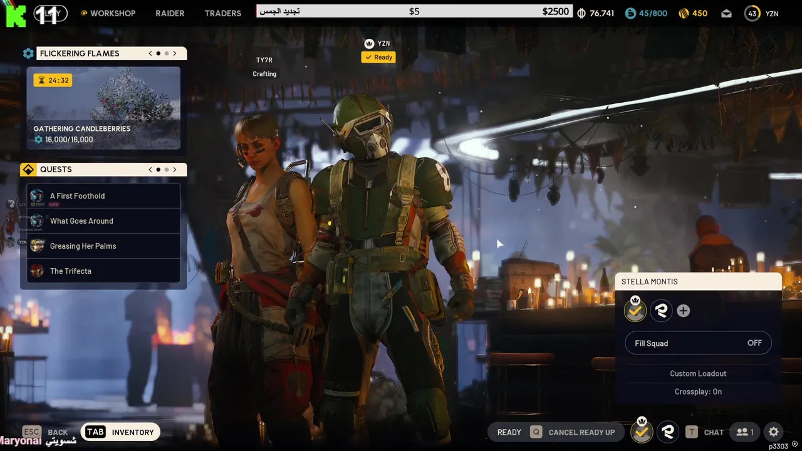Click the YZN Ready status badge
This screenshot has width=802, height=451.
point(378,57)
